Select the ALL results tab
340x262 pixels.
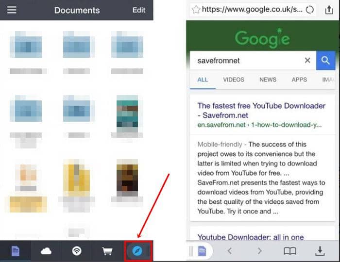(x=203, y=80)
